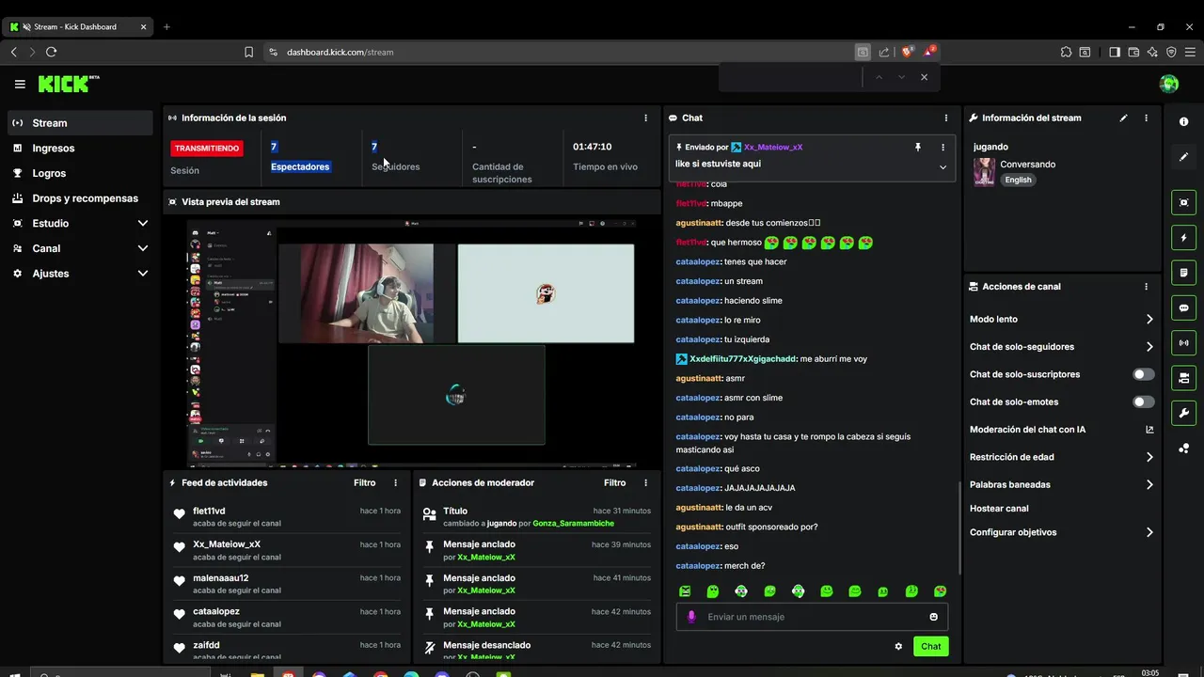The width and height of the screenshot is (1204, 677).
Task: Click the heart-eyes emote, last in the quick row
Action: pos(940,591)
